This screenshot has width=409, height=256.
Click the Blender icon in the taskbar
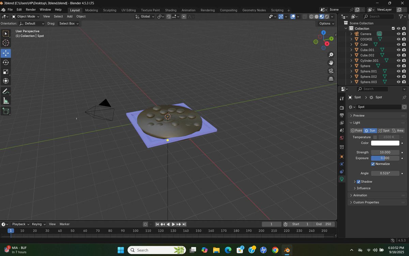click(x=287, y=250)
